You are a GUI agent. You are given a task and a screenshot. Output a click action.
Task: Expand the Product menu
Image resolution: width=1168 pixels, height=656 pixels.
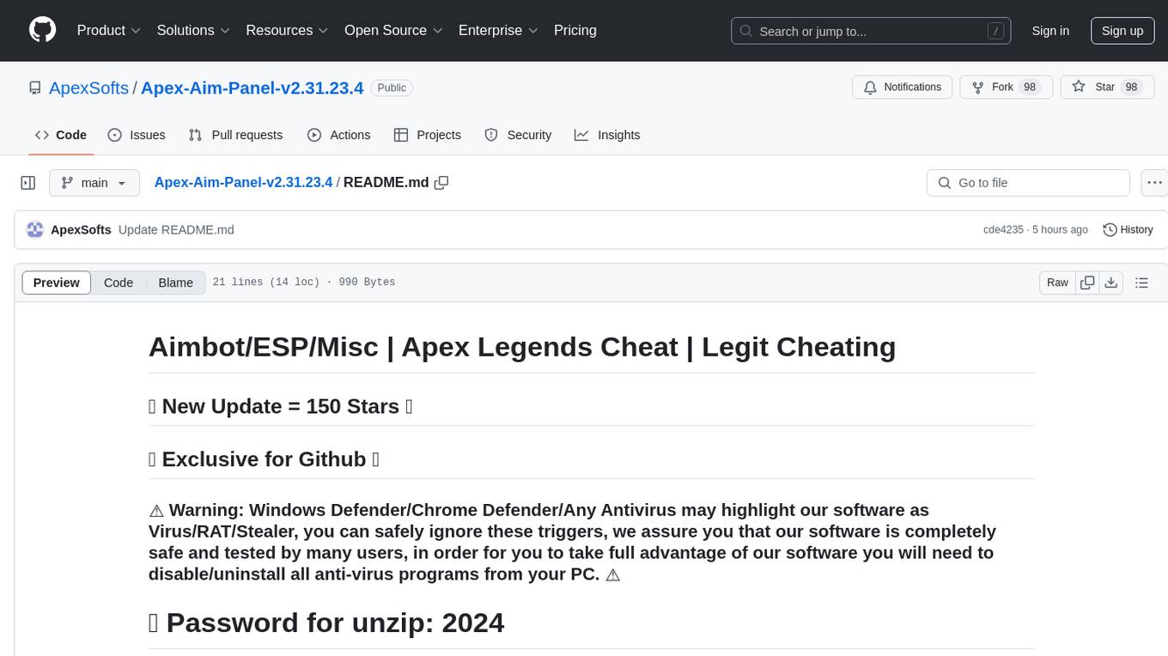click(109, 30)
